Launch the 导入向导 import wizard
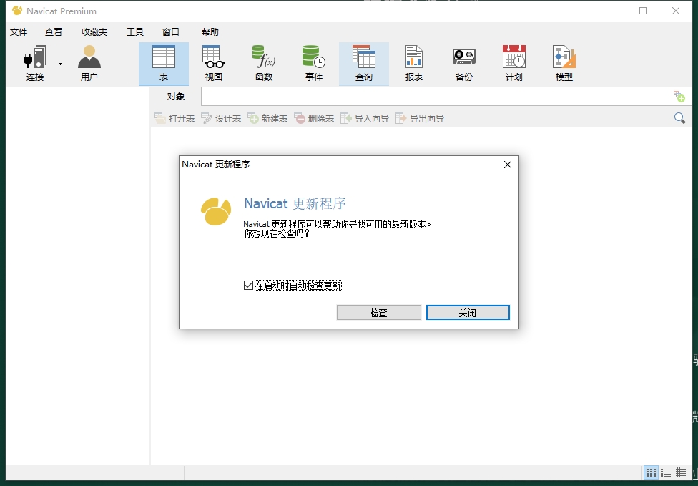Image resolution: width=698 pixels, height=486 pixels. pos(365,119)
